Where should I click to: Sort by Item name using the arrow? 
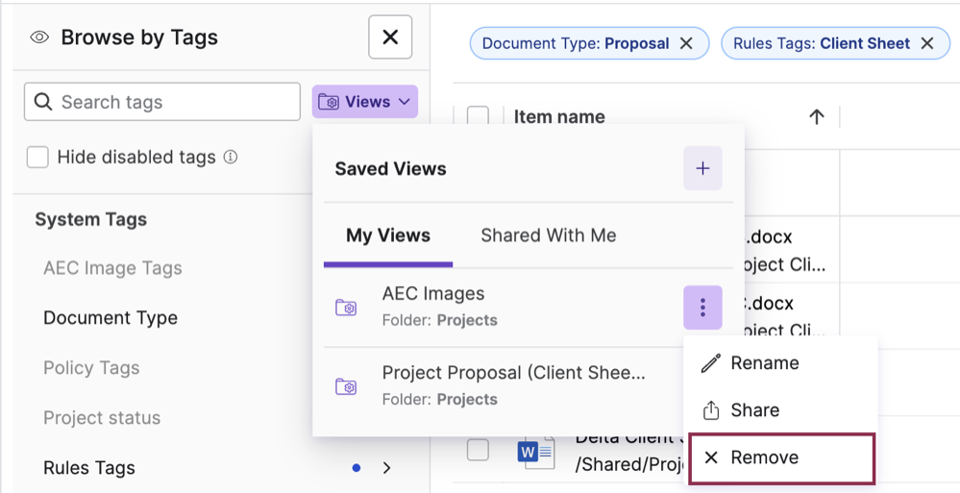pyautogui.click(x=817, y=117)
